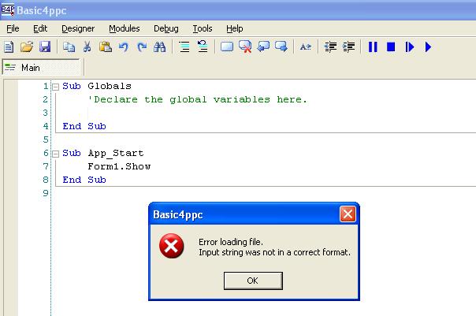Click the B4P application icon in the title bar
The width and height of the screenshot is (476, 316).
[8, 9]
